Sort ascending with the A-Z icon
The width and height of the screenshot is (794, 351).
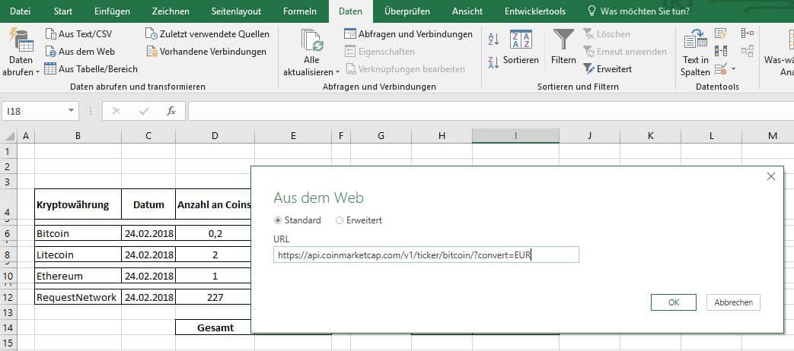coord(493,40)
